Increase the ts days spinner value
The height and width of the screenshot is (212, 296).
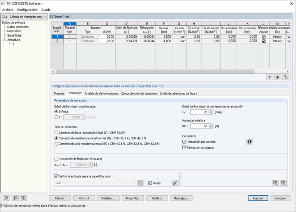point(211,111)
